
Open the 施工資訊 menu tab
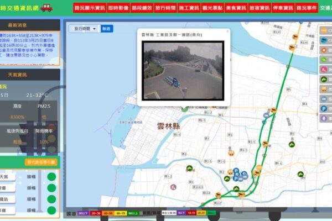[x=189, y=8]
